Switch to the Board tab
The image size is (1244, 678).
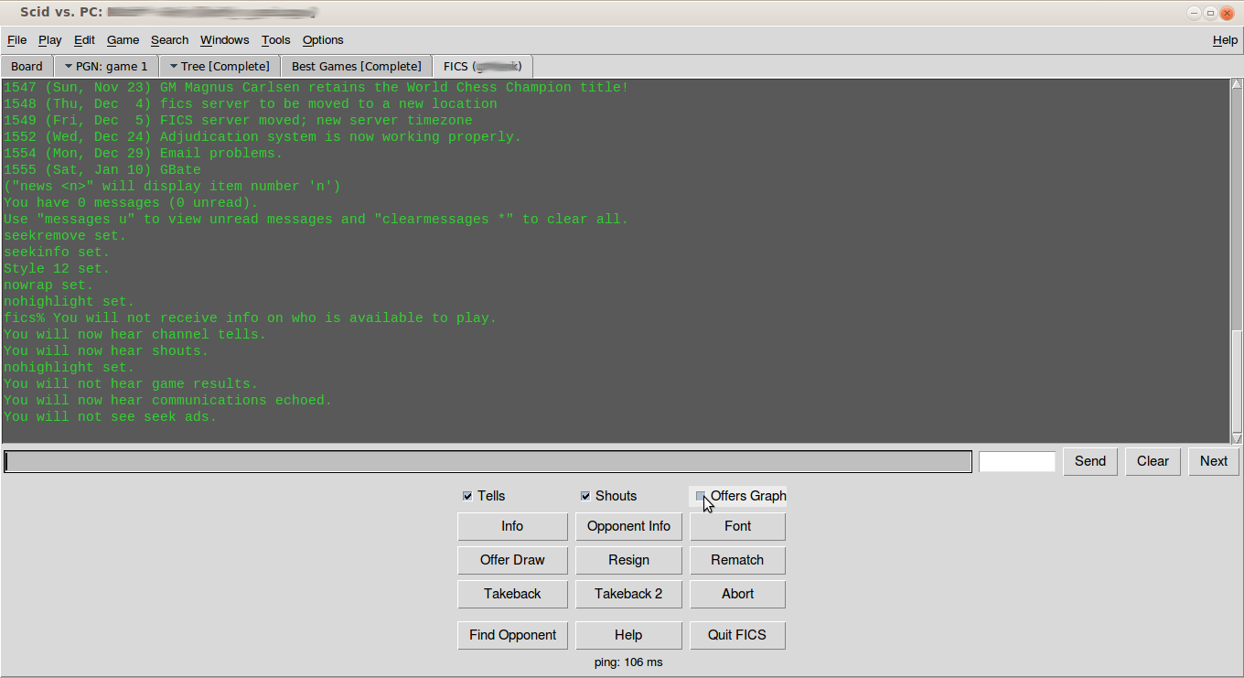(x=27, y=66)
